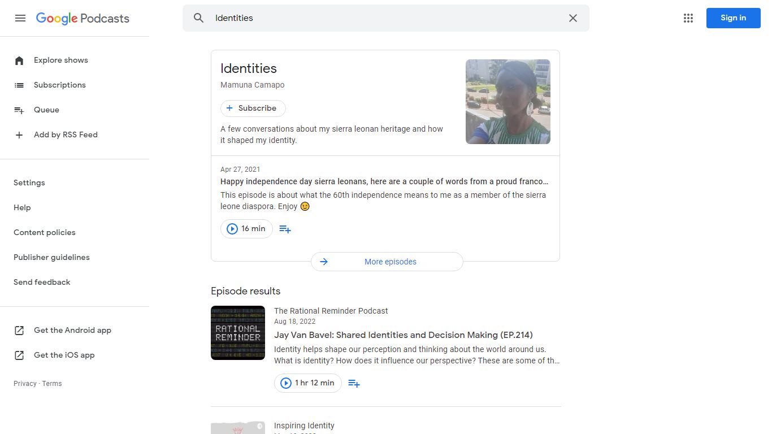772x434 pixels.
Task: Open the Help page
Action: coord(22,208)
